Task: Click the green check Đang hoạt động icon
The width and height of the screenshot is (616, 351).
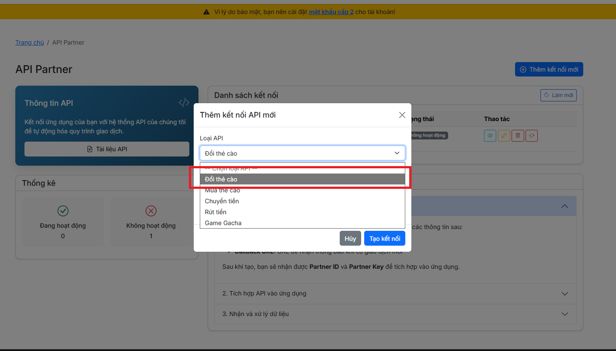Action: point(63,211)
